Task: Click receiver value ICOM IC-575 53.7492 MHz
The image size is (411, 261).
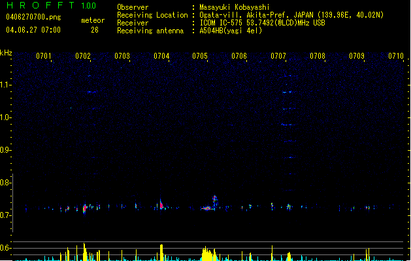Action: [x=262, y=23]
